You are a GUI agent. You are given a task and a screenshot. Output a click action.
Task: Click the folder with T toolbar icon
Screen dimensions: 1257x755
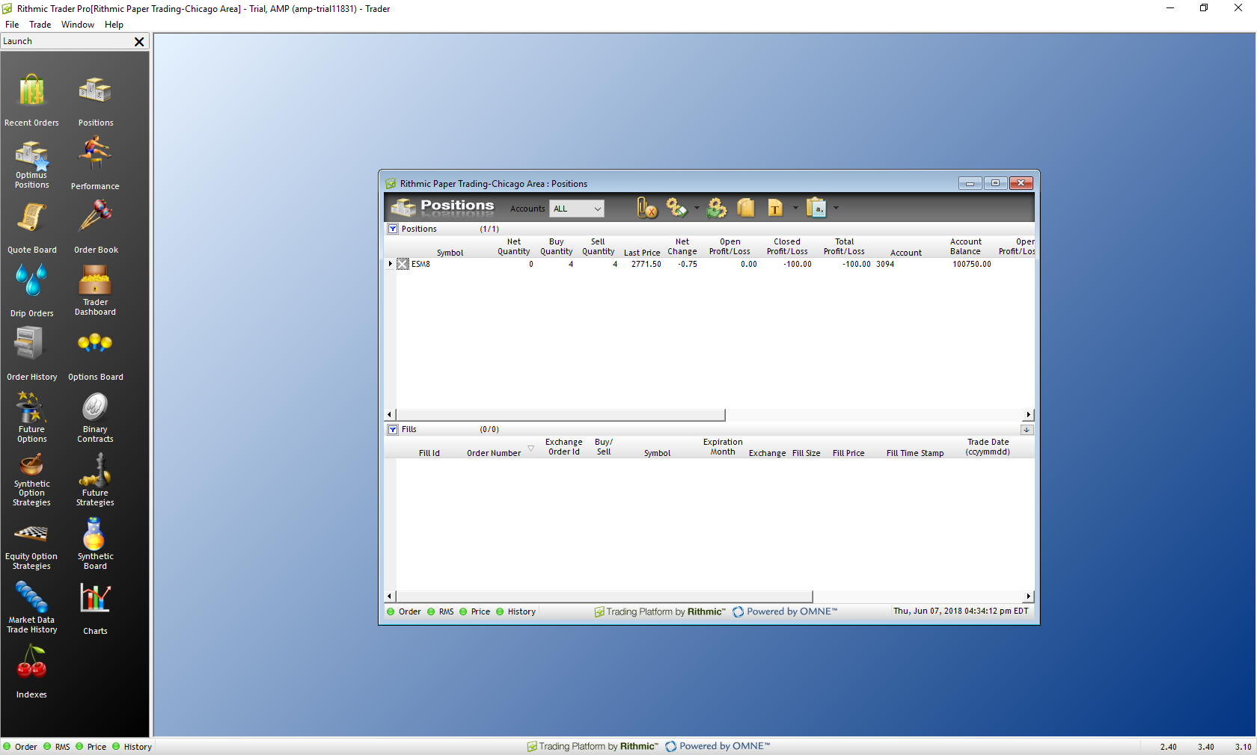775,208
